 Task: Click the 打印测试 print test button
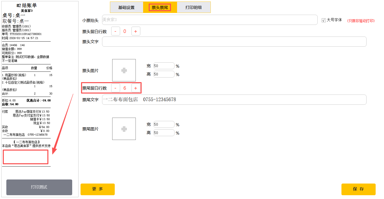click(x=39, y=187)
